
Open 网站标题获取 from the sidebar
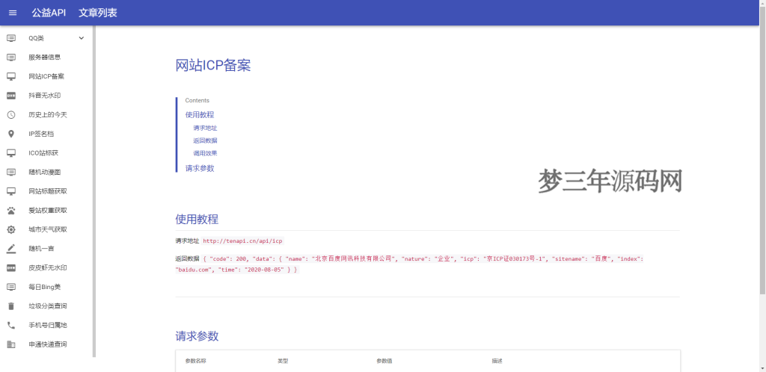pyautogui.click(x=46, y=191)
